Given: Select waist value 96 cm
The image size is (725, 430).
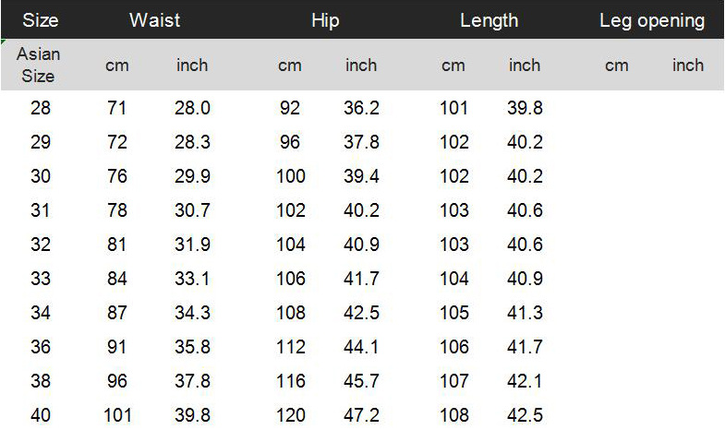Looking at the screenshot, I should pos(117,381).
